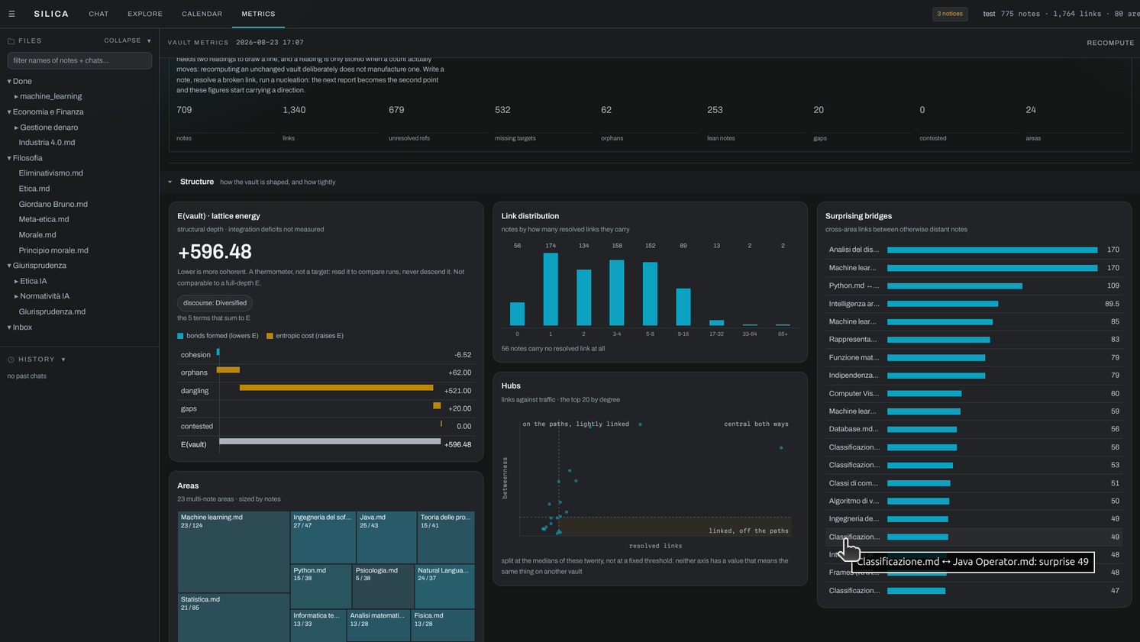Open the dropdown arrow beside Collapse

point(149,41)
